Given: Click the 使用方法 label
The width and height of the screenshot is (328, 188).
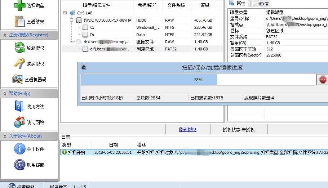Looking at the screenshot, I should (x=36, y=107).
